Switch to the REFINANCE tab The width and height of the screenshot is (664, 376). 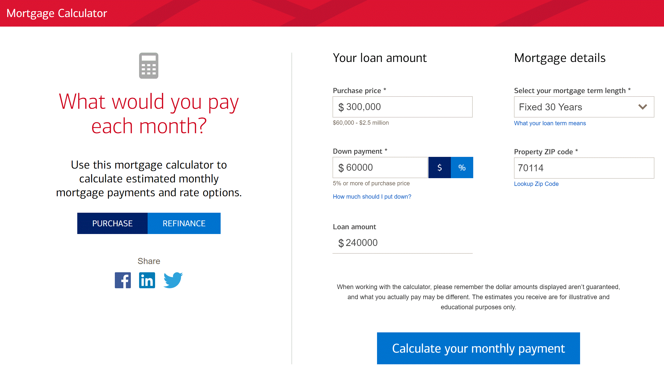pos(184,223)
